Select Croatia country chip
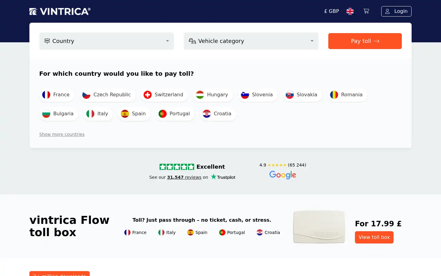441x276 pixels. coord(218,114)
